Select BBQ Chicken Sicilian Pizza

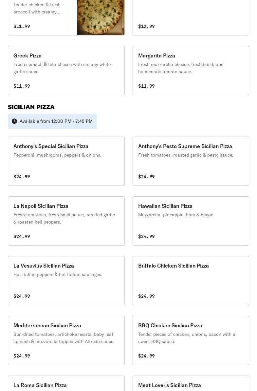click(x=191, y=340)
